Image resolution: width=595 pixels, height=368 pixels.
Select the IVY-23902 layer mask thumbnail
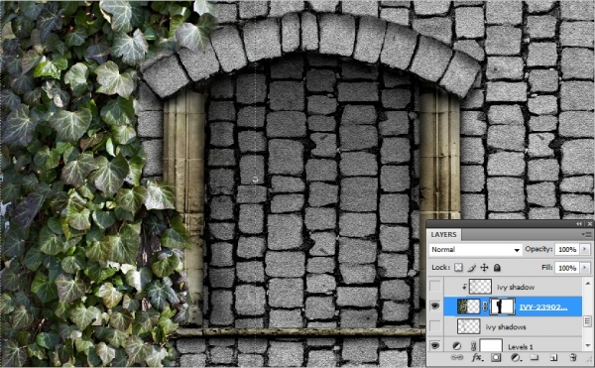click(x=502, y=307)
